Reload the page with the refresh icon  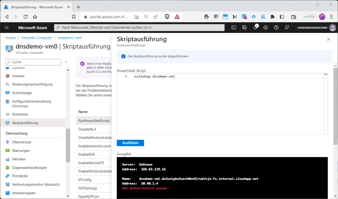point(25,17)
